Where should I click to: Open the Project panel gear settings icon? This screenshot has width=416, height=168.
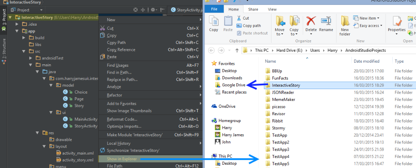153,10
